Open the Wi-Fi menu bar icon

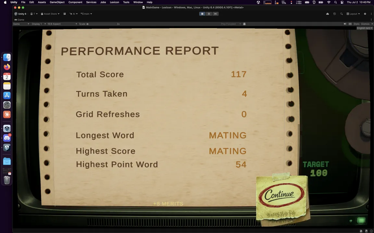(x=329, y=2)
